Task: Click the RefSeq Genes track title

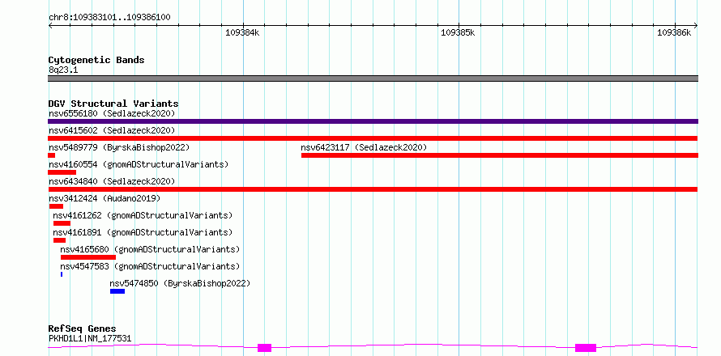Action: click(82, 329)
